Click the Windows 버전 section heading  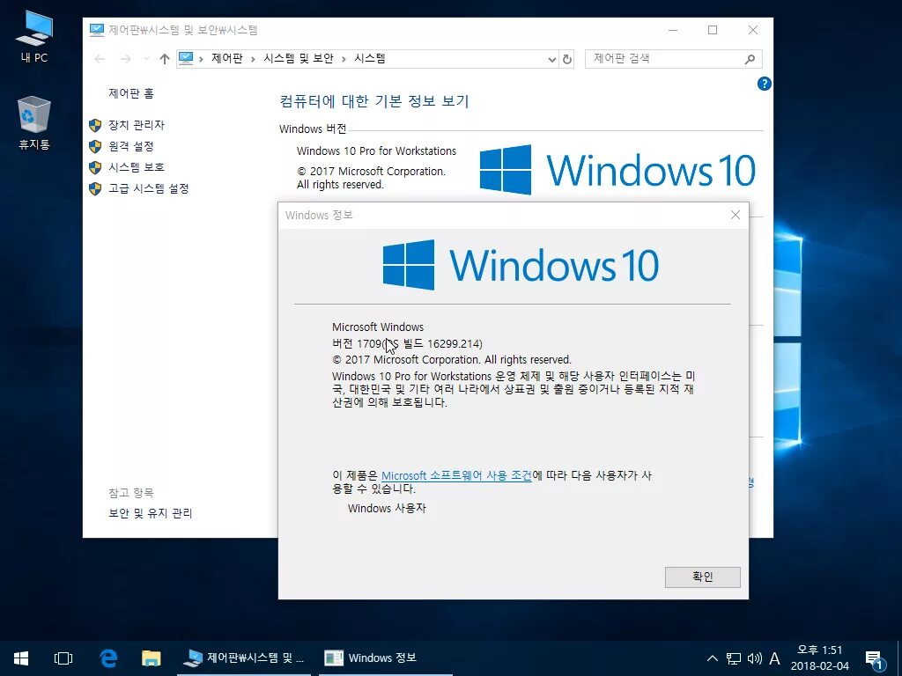(x=313, y=129)
